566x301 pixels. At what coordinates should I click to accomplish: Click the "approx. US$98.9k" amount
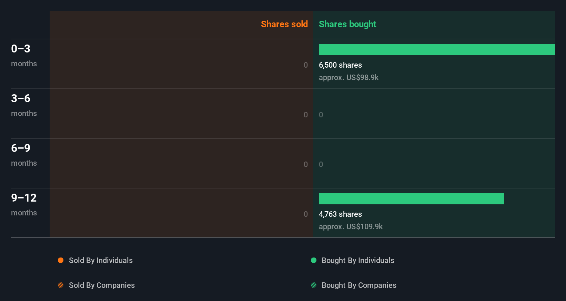click(348, 77)
